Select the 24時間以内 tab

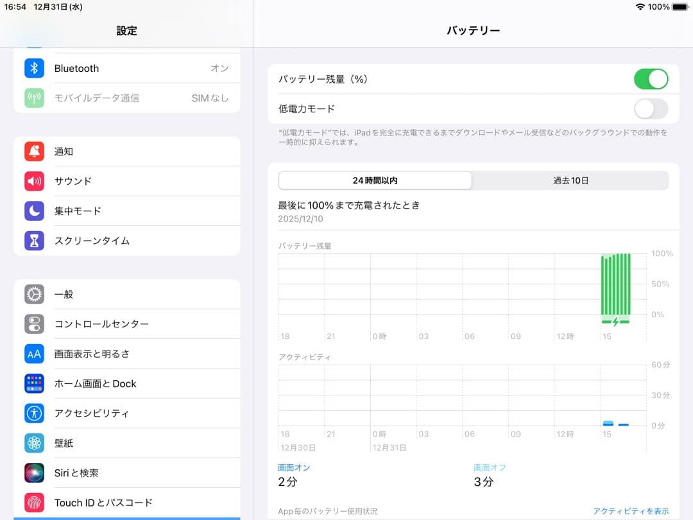pos(375,180)
